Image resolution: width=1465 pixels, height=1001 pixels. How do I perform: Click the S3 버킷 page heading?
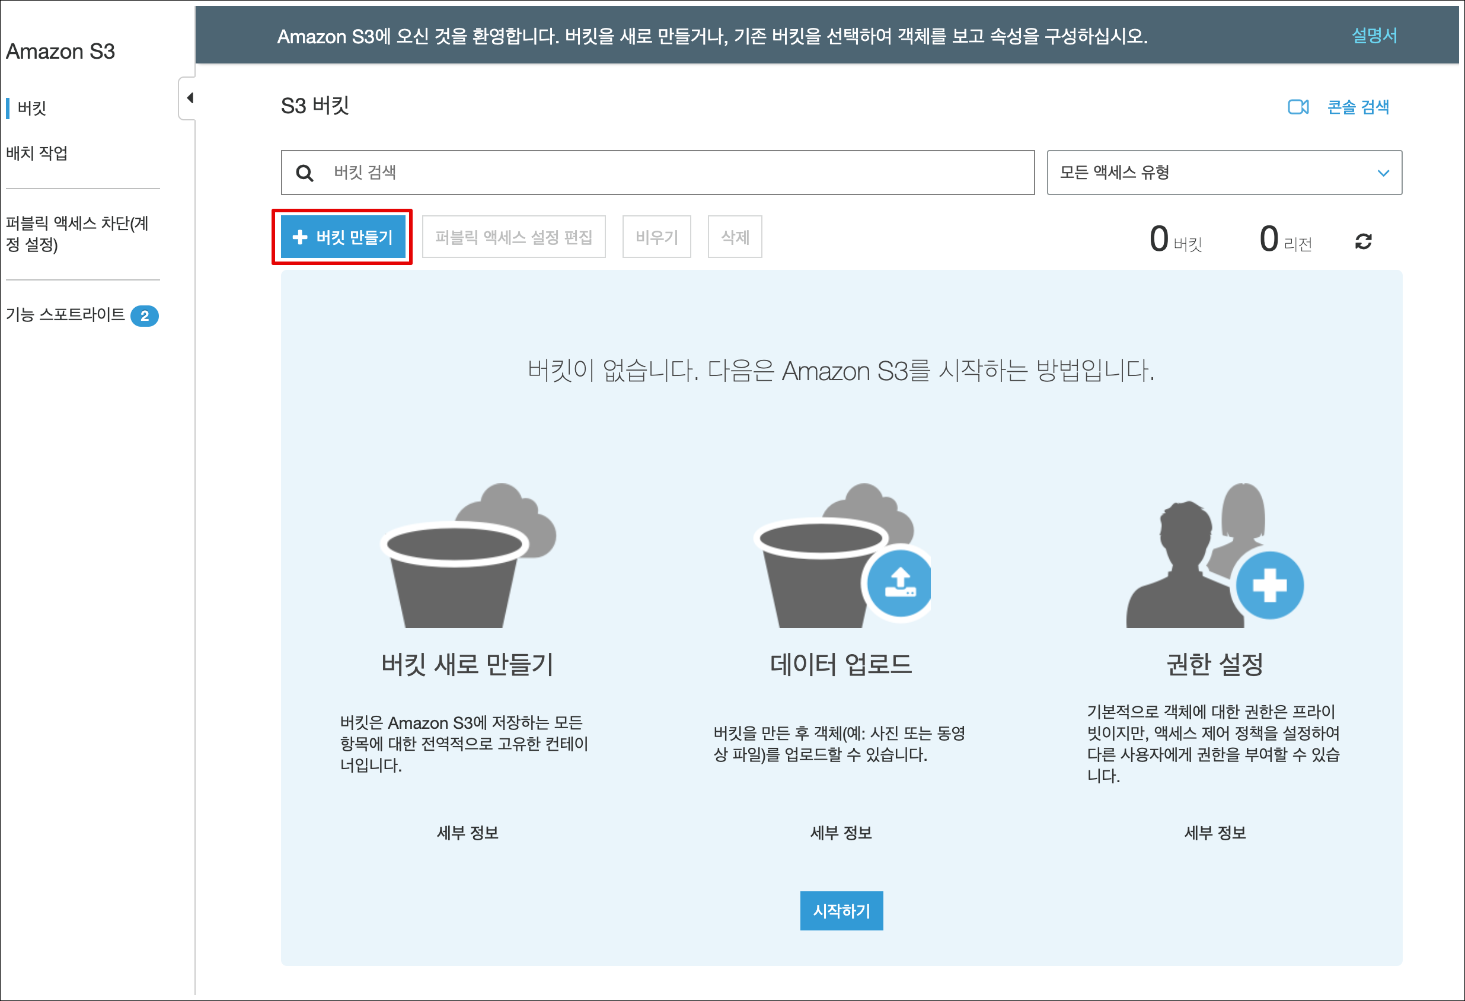point(315,106)
